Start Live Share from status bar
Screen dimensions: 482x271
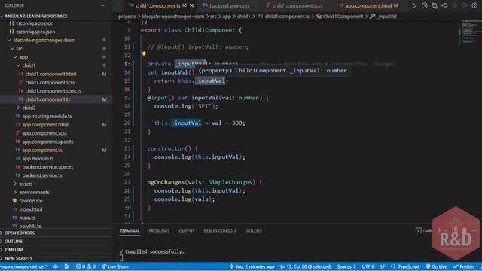click(x=115, y=266)
